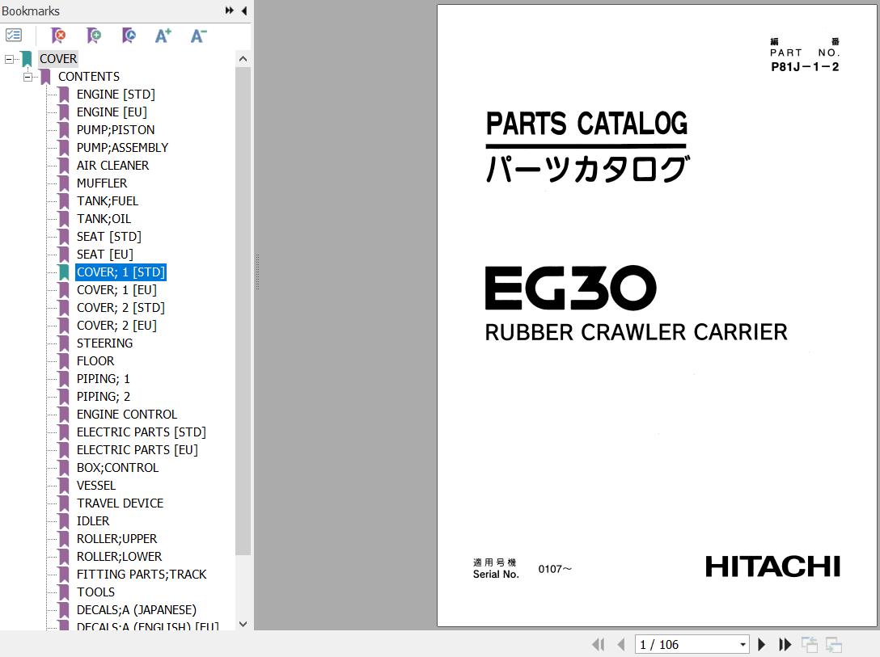Screen dimensions: 880x657
Task: Click the next view icon in status bar
Action: tap(833, 645)
